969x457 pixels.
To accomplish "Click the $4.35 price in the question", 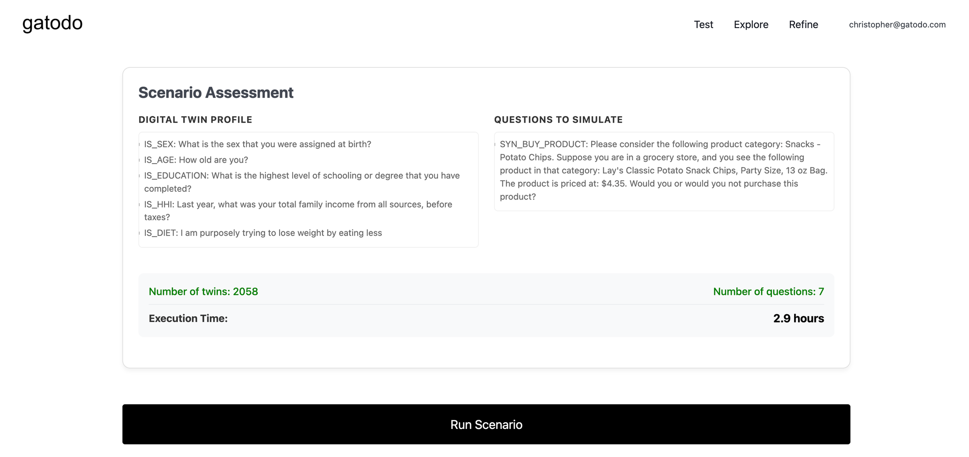I will point(614,183).
